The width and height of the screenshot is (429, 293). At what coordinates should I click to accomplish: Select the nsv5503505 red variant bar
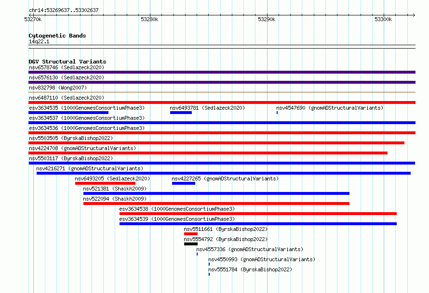point(216,143)
